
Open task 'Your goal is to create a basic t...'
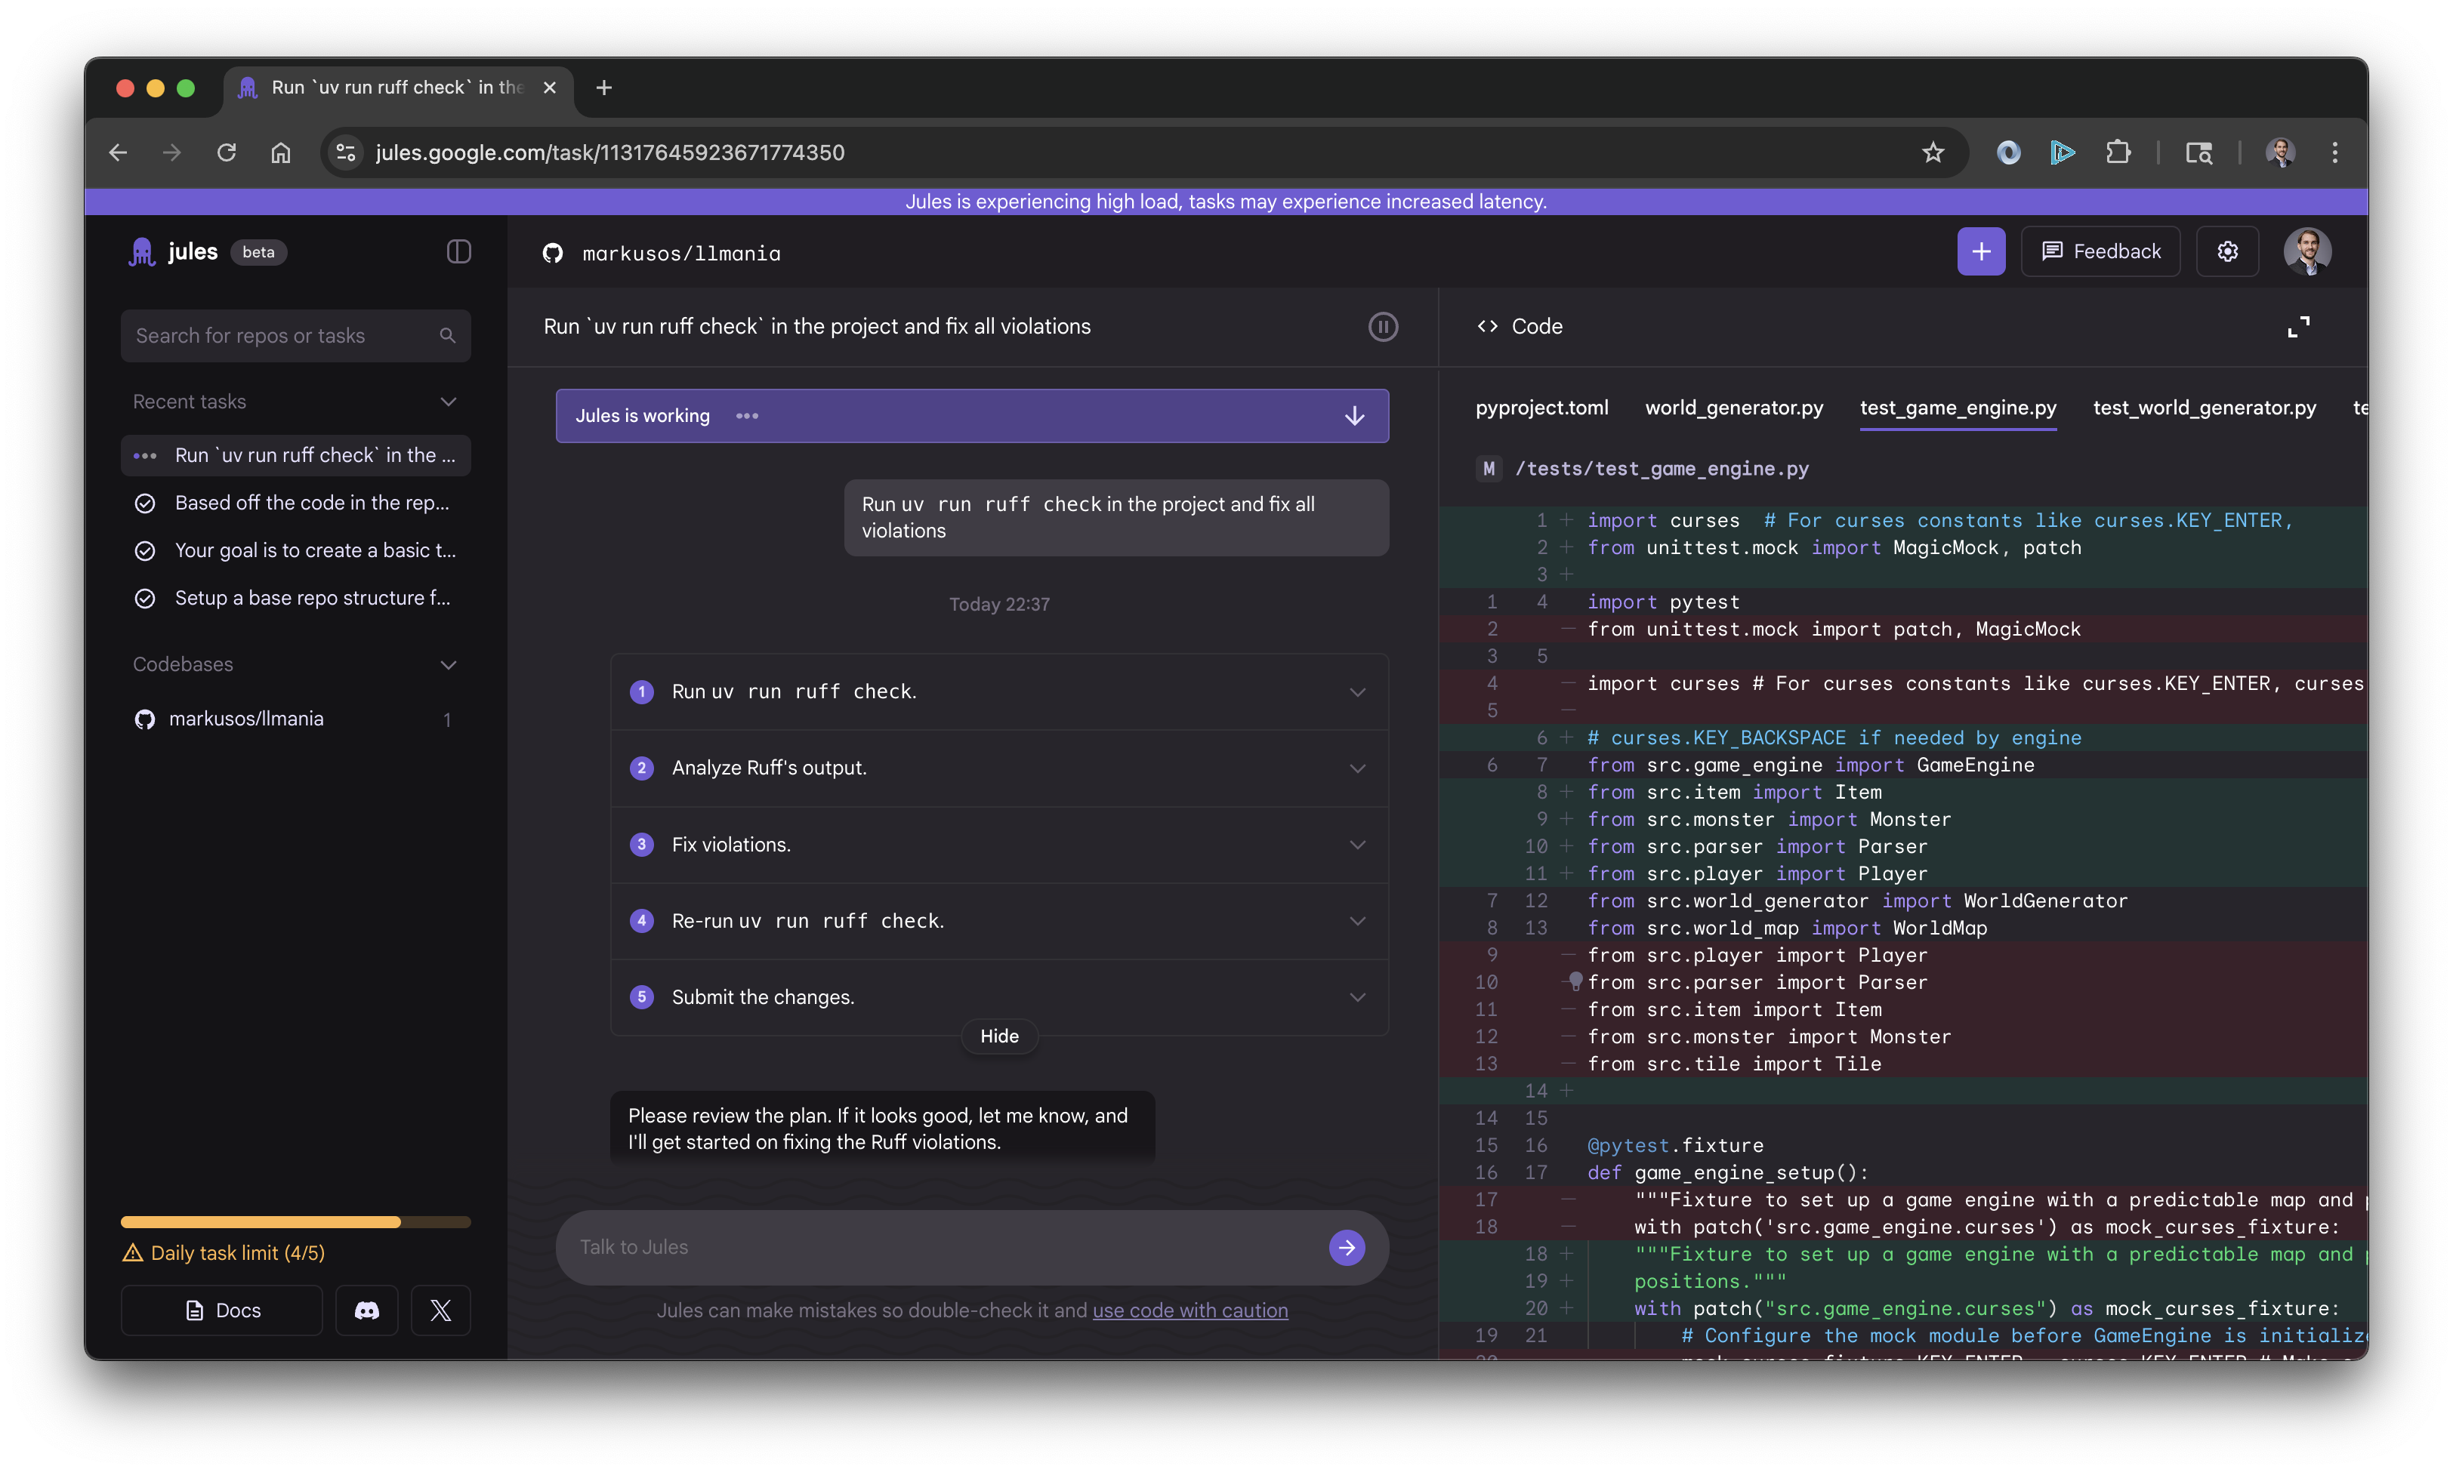[296, 550]
